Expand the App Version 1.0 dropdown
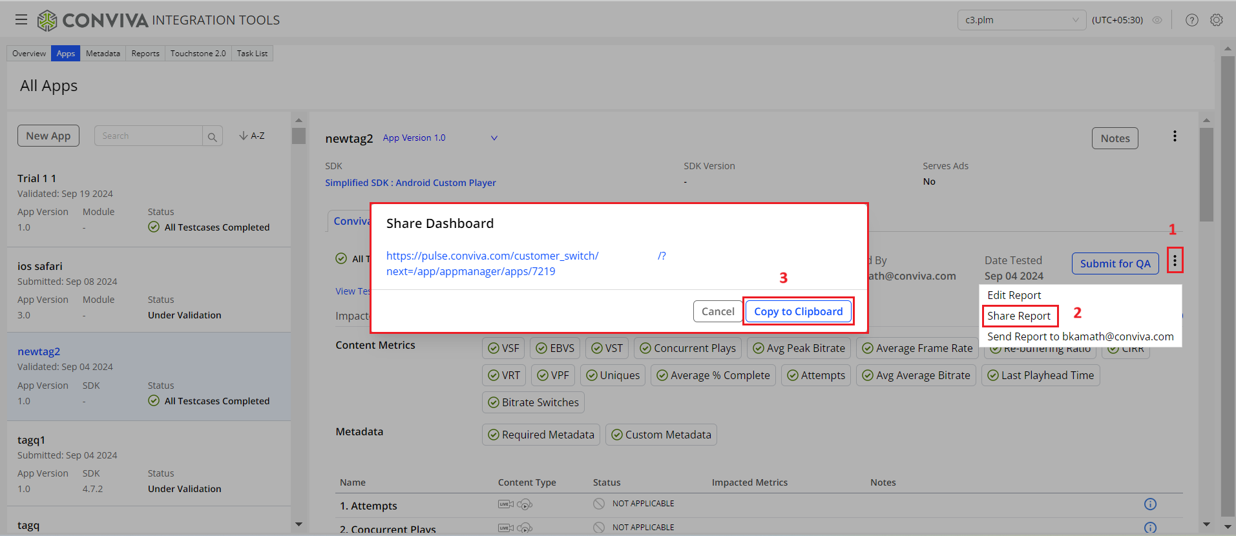Viewport: 1236px width, 536px height. (x=440, y=138)
